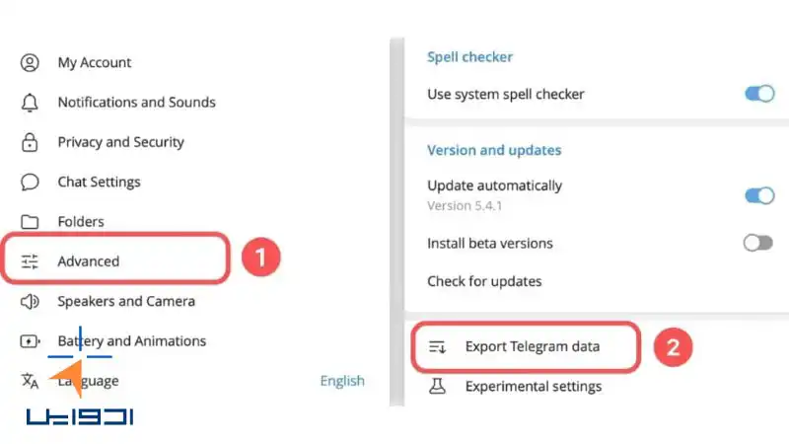Click the Chat Settings speech bubble icon

click(30, 182)
